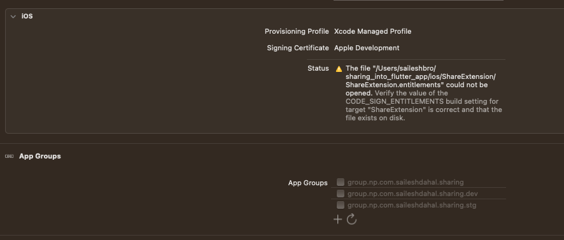Collapse the iOS section disclosure chevron
Screen dimensions: 564x240
pos(13,17)
